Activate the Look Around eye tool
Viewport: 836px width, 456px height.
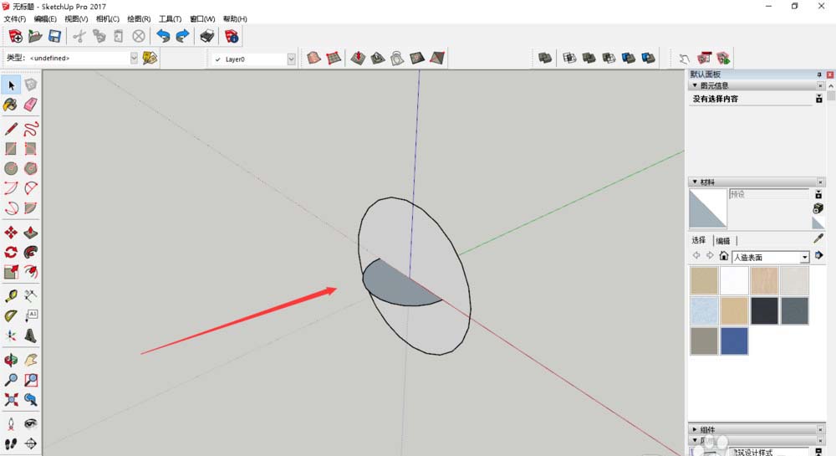pos(30,424)
